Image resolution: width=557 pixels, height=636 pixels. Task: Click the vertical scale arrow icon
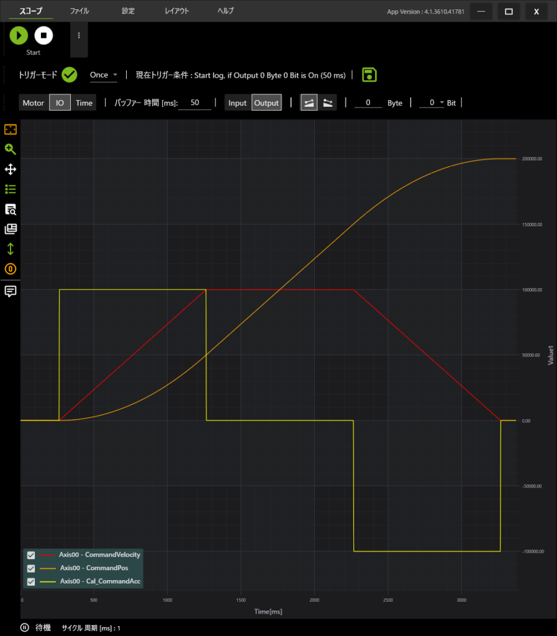[11, 248]
